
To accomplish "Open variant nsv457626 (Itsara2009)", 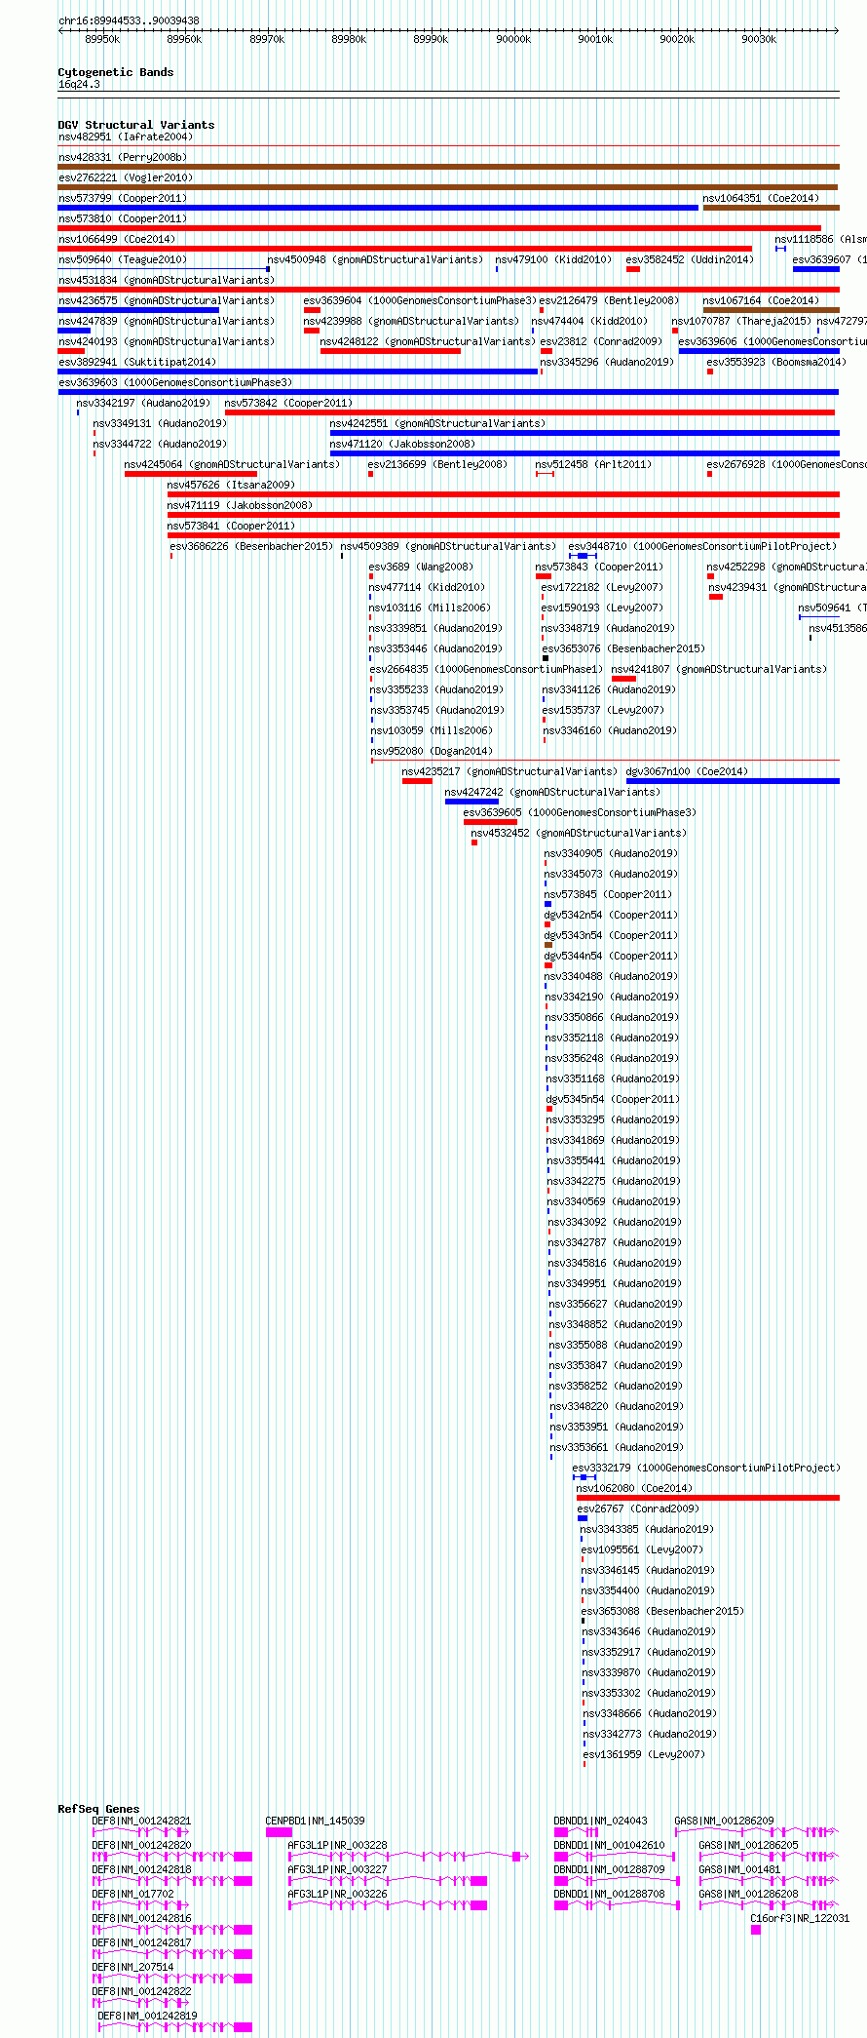I will 231,485.
